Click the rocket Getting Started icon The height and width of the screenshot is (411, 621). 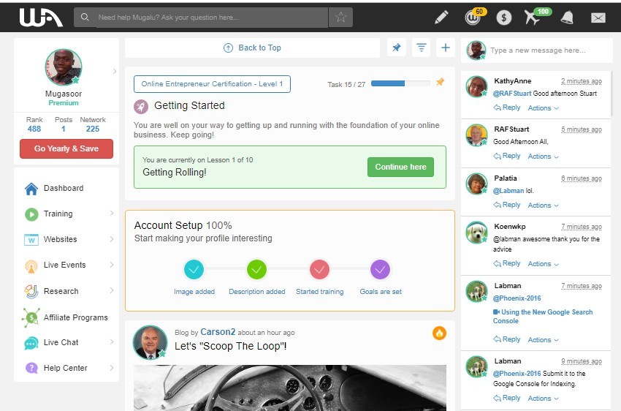[141, 106]
